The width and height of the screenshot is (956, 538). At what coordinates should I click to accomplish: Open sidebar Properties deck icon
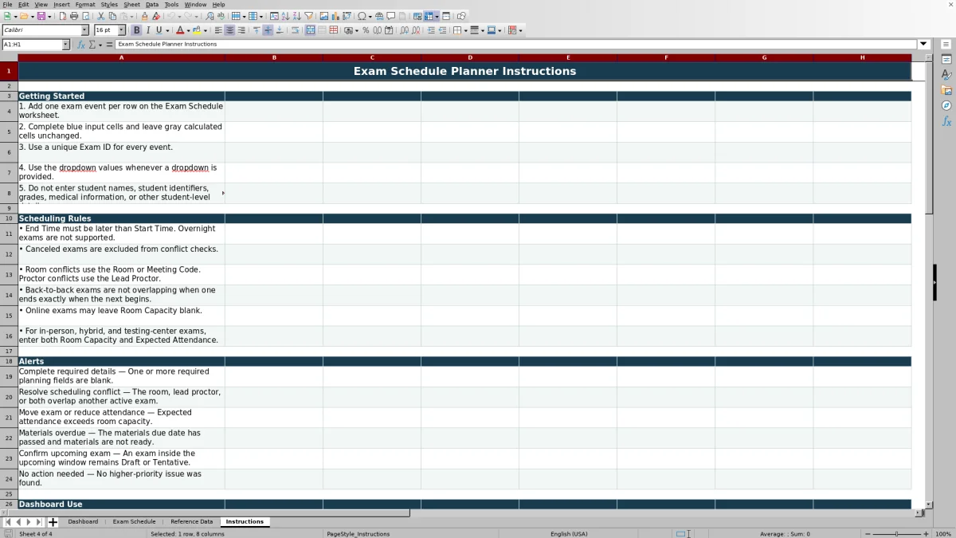tap(946, 60)
